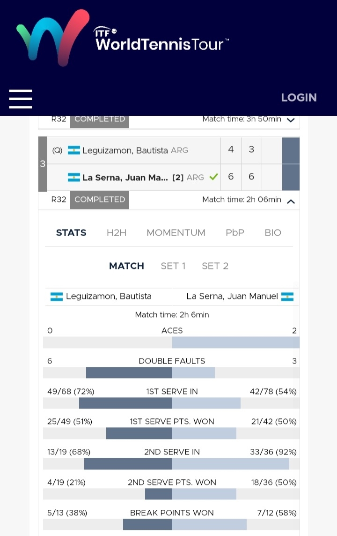Click the flag next to Leguizamon stats header

[57, 297]
